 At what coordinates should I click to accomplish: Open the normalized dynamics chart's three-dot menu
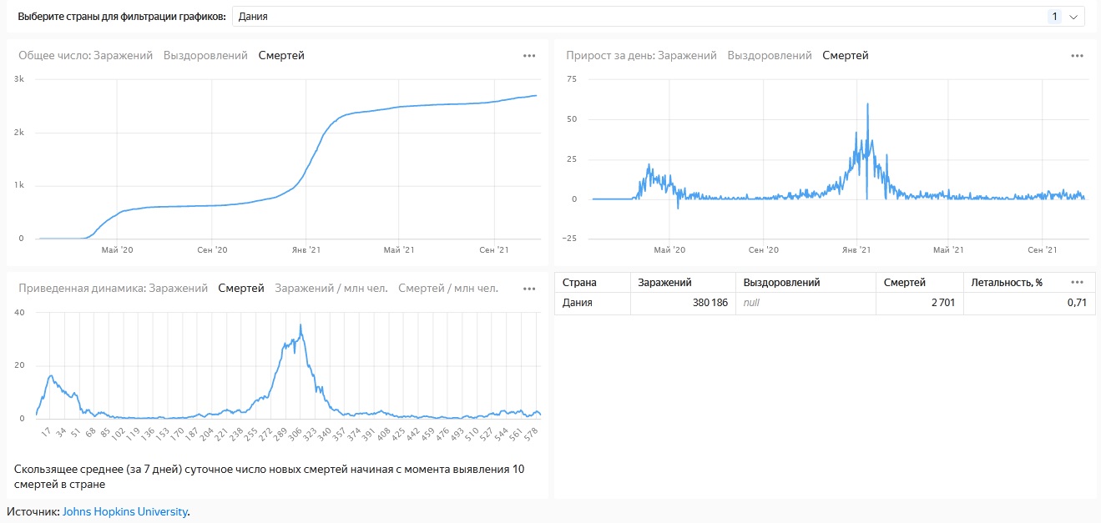point(529,289)
